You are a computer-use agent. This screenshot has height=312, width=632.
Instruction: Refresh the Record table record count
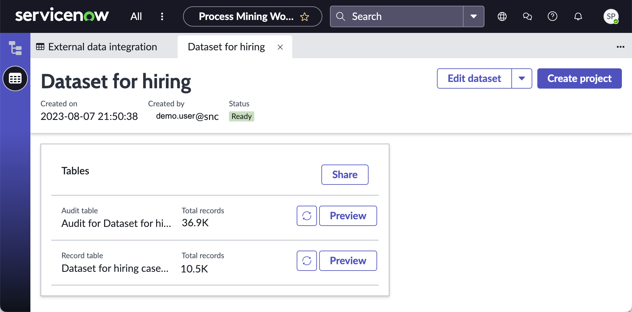tap(307, 261)
